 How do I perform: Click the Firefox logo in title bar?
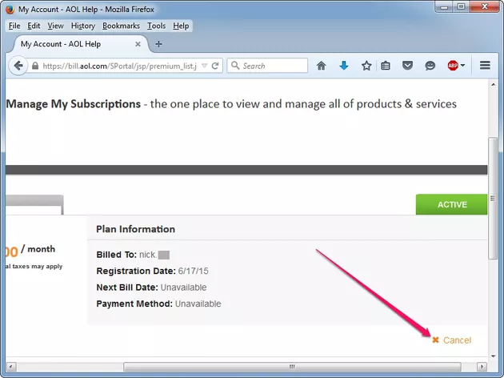point(10,10)
